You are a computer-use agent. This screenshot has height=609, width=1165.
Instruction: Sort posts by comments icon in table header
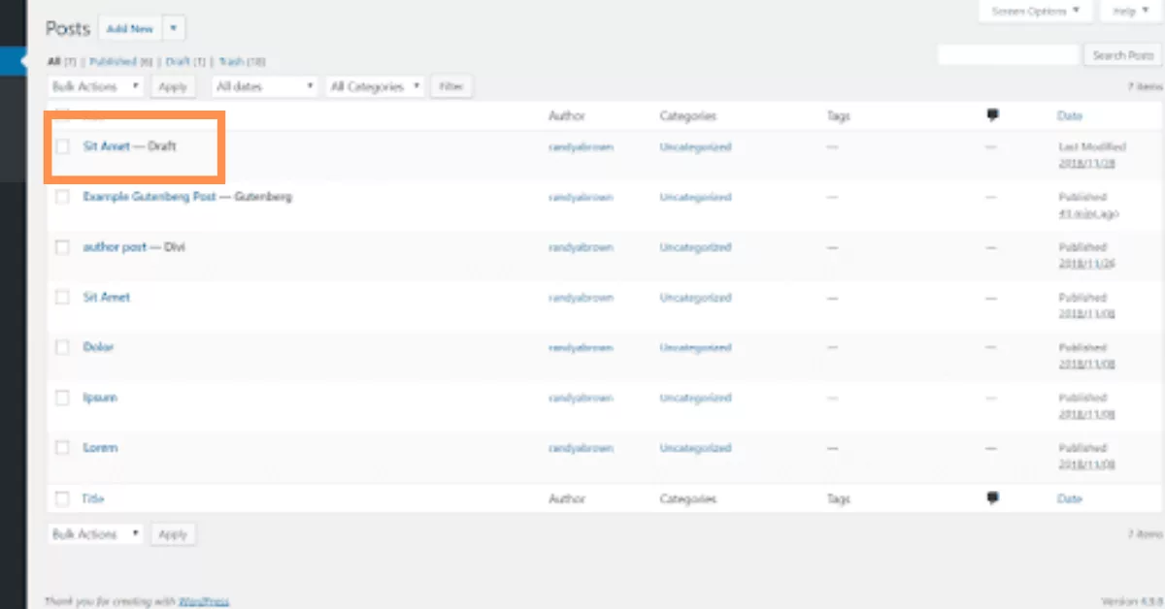point(992,115)
